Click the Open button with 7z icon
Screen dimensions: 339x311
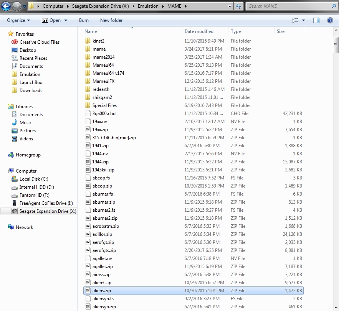pos(51,20)
